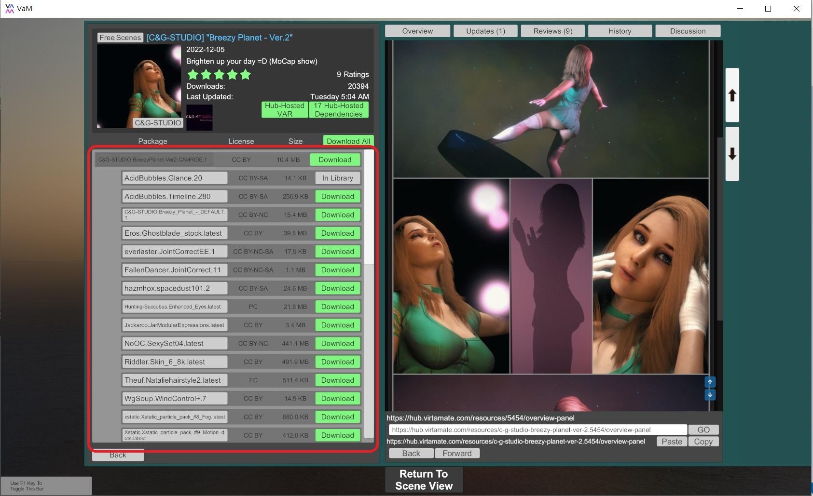Click the large up arrow scroll button
This screenshot has height=496, width=813.
(732, 95)
